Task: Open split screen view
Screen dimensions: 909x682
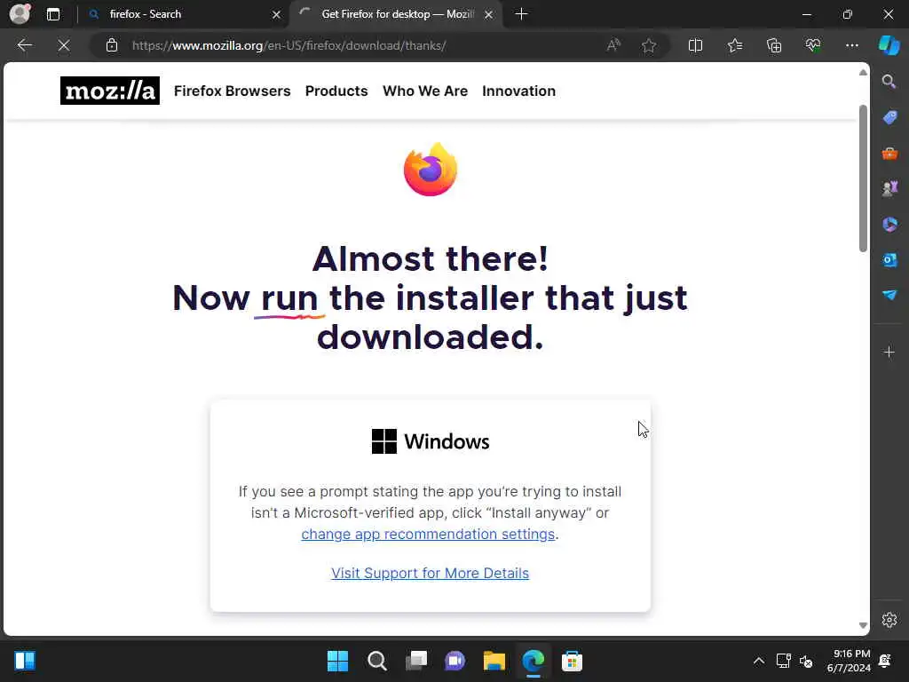Action: pyautogui.click(x=695, y=45)
